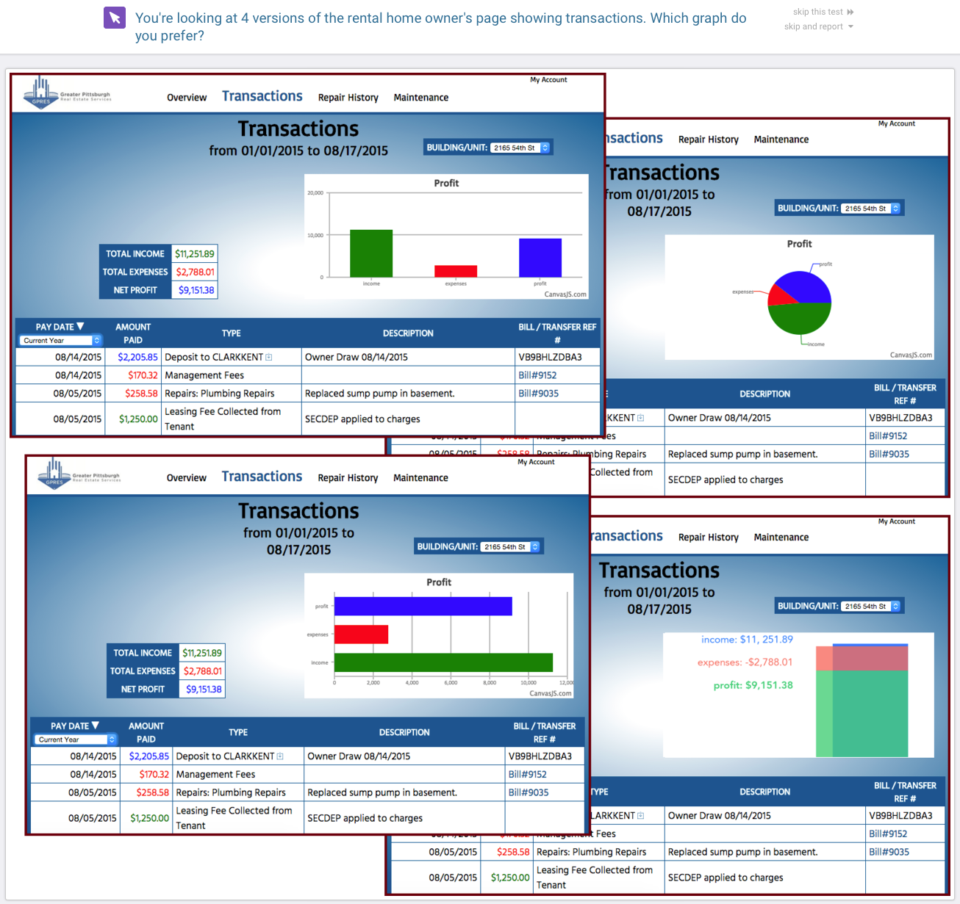
Task: Open the Current Year dropdown in vertical bar chart version
Action: pos(60,341)
